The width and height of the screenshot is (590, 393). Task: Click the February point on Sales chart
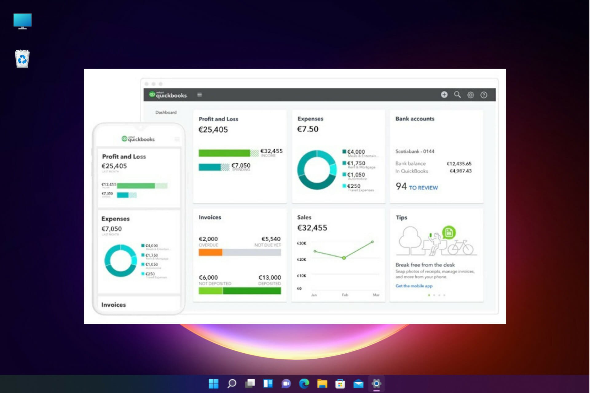[x=344, y=258]
